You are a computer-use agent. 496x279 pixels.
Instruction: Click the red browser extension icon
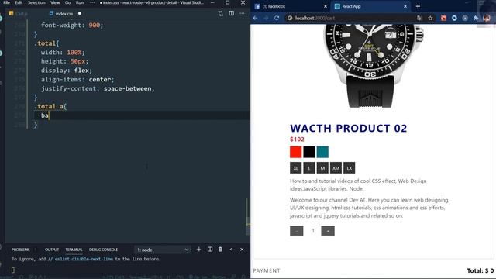point(443,18)
